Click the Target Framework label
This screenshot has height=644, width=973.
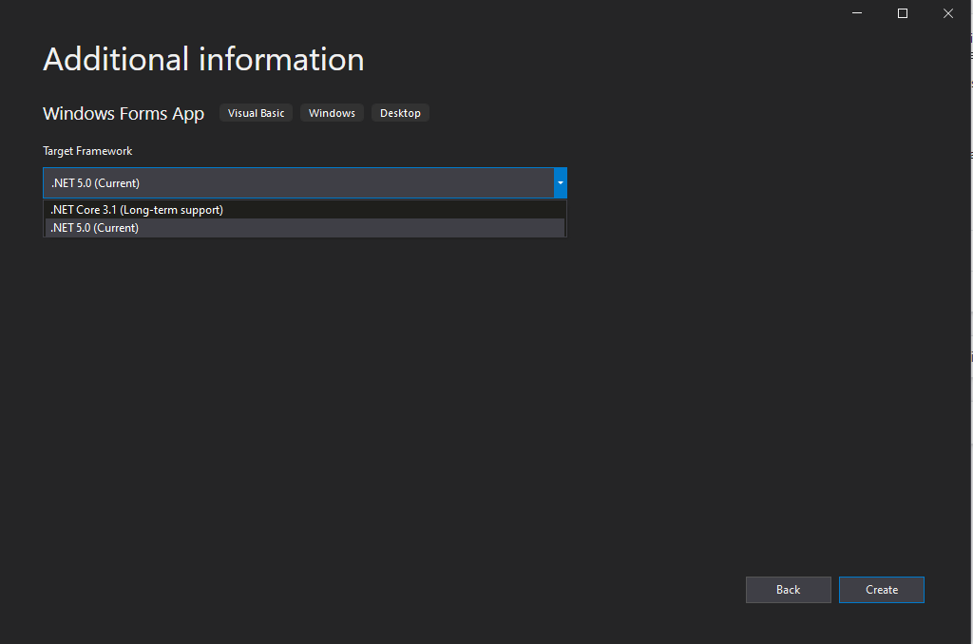[x=87, y=151]
